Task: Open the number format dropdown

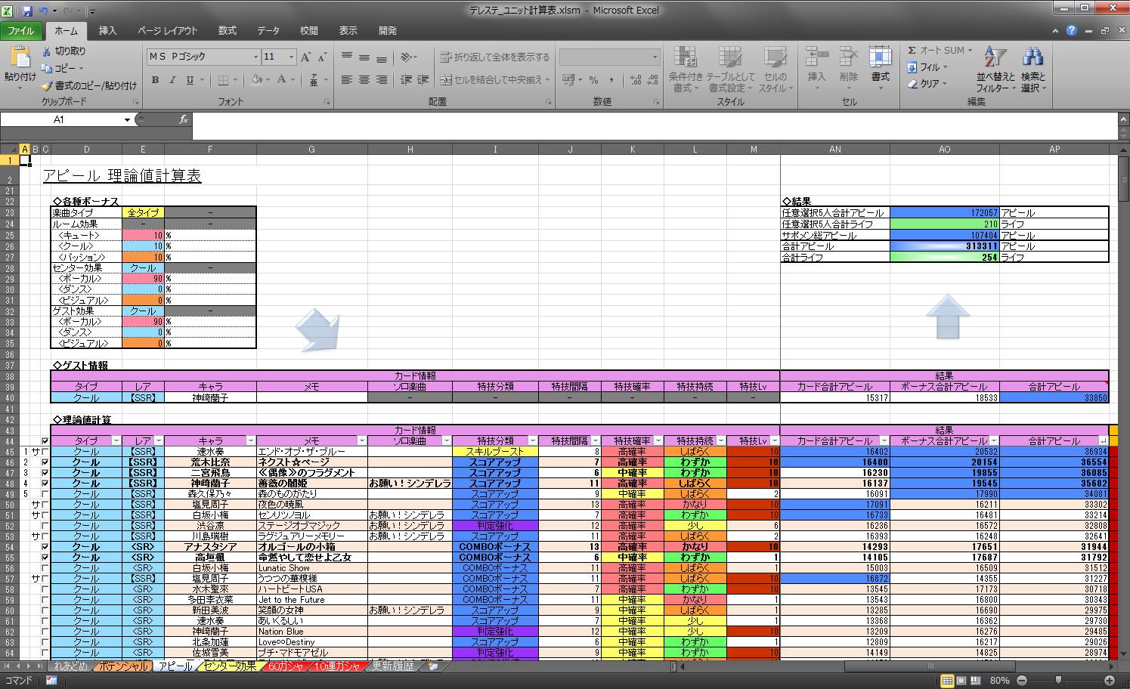Action: coord(655,57)
